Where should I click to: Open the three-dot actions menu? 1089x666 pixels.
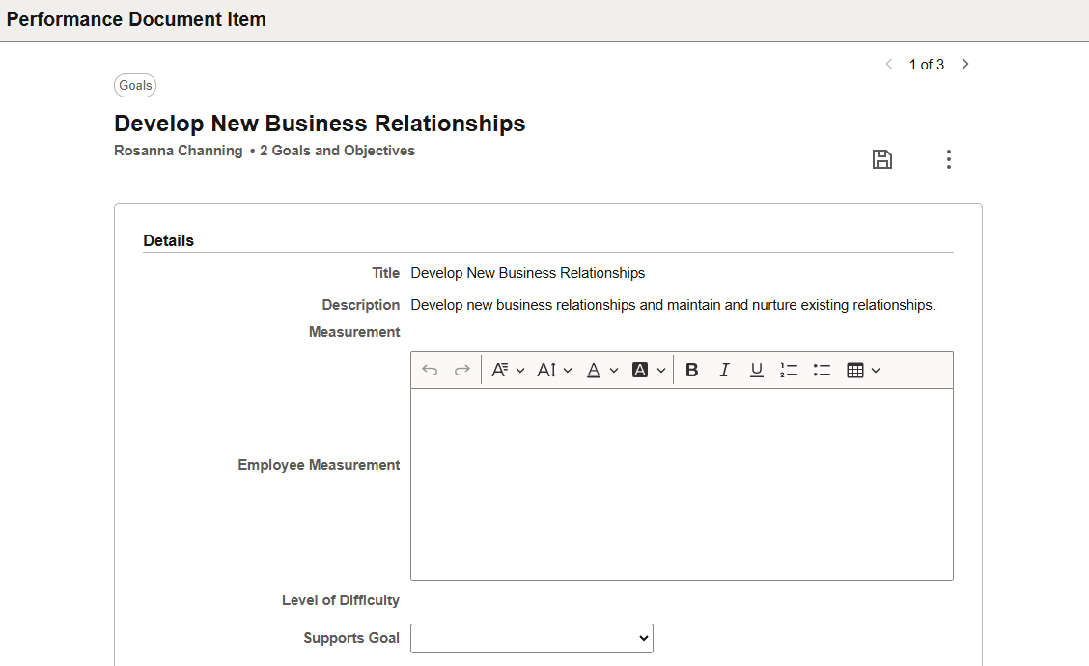point(949,159)
